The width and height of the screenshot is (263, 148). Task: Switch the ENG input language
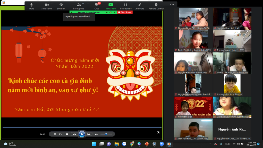[227, 144]
